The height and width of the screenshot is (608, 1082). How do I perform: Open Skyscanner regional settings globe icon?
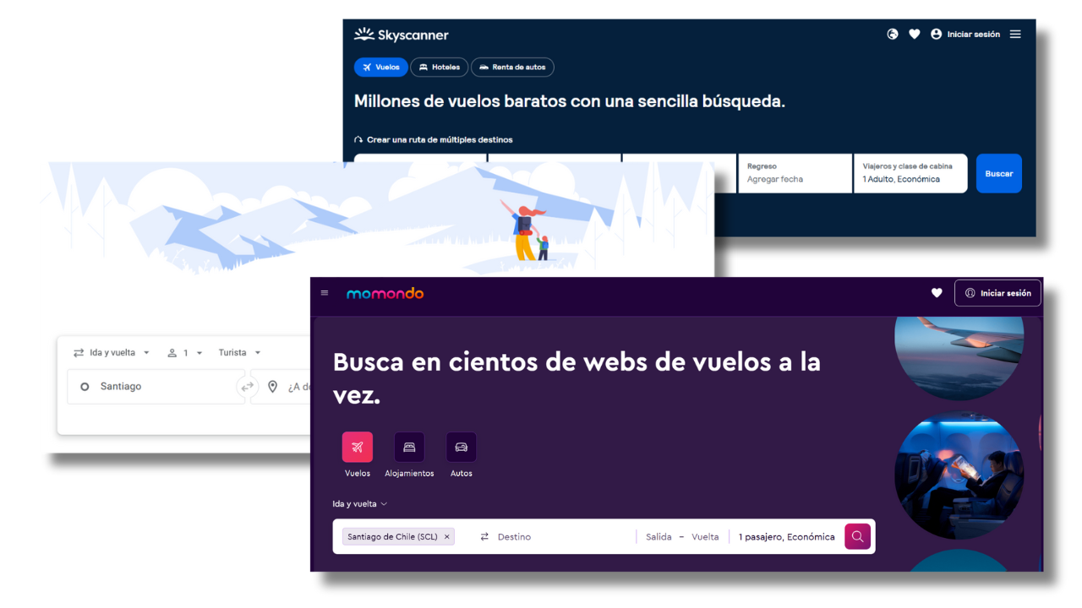[x=893, y=35]
